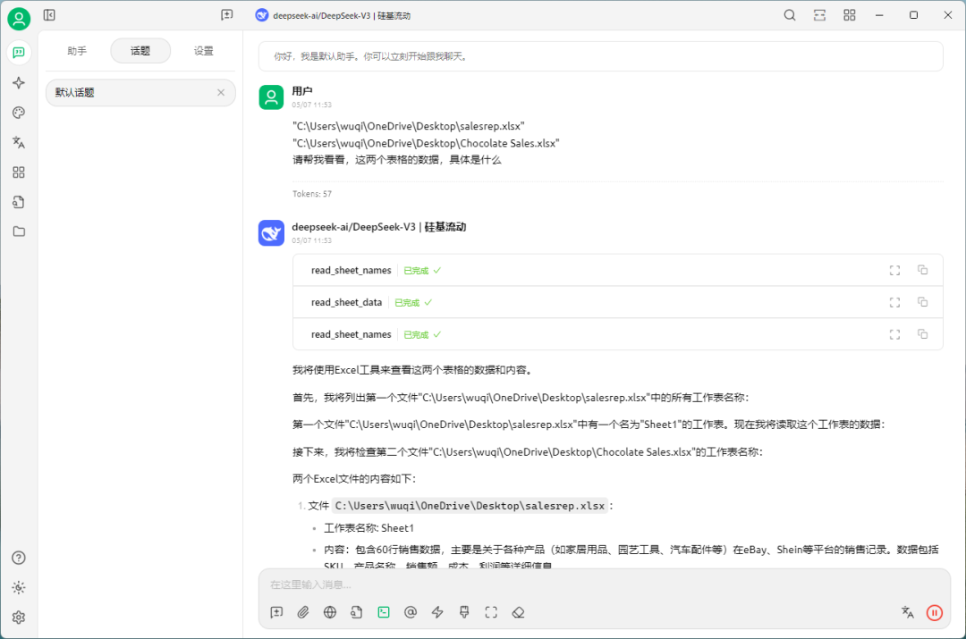
Task: Expand the first read_sheet_names tool result
Action: click(894, 269)
